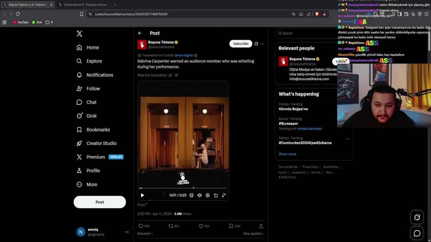The height and width of the screenshot is (242, 431).
Task: Click trending topic Hürmüz Boğazı'na
Action: point(293,109)
